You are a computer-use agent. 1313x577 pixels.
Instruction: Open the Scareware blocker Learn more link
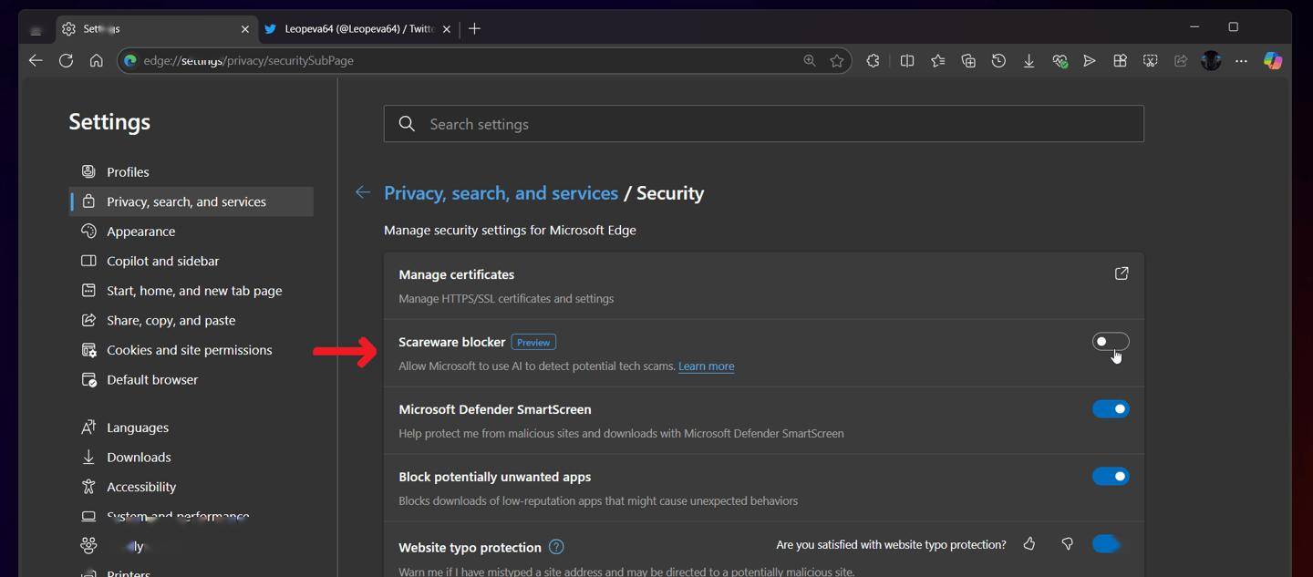[x=706, y=366]
